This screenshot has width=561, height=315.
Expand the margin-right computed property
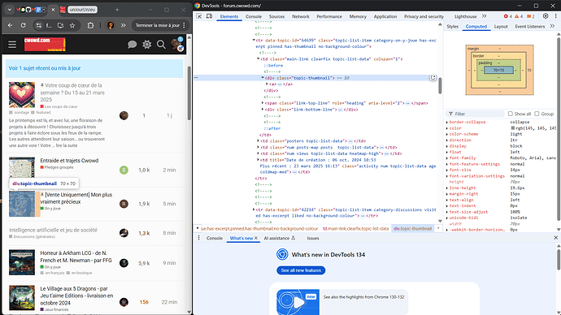[x=447, y=194]
